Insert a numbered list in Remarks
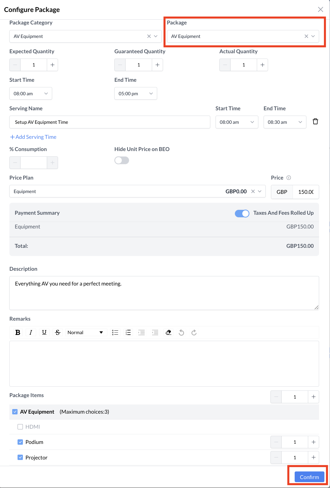 point(128,332)
